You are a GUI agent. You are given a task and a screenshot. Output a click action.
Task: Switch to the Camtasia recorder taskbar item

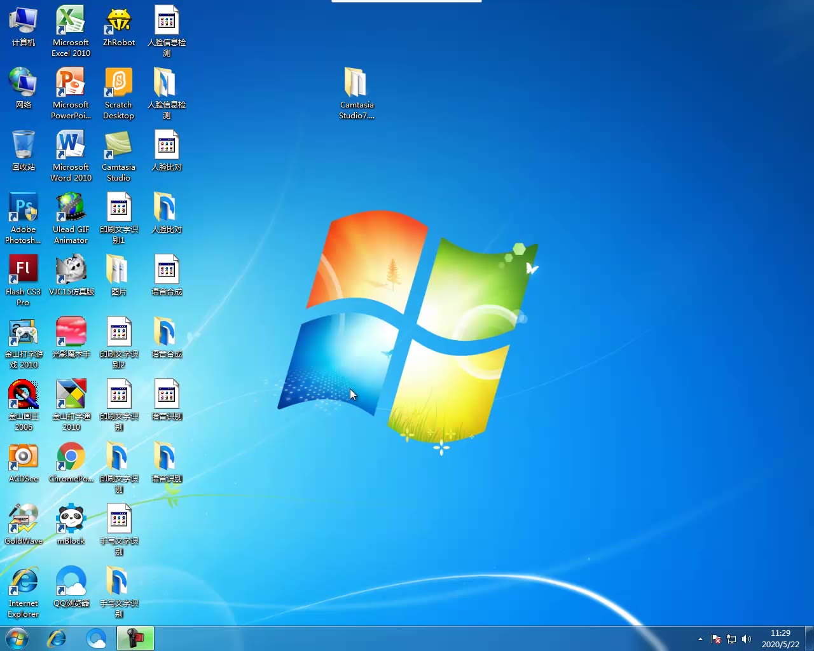[135, 638]
